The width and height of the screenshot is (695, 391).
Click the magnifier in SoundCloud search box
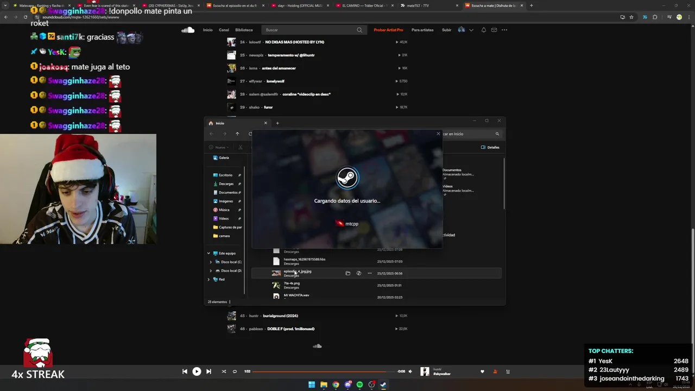(x=359, y=30)
